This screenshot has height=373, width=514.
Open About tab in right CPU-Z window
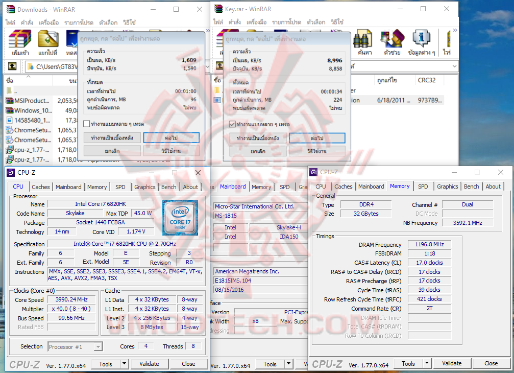coord(493,186)
